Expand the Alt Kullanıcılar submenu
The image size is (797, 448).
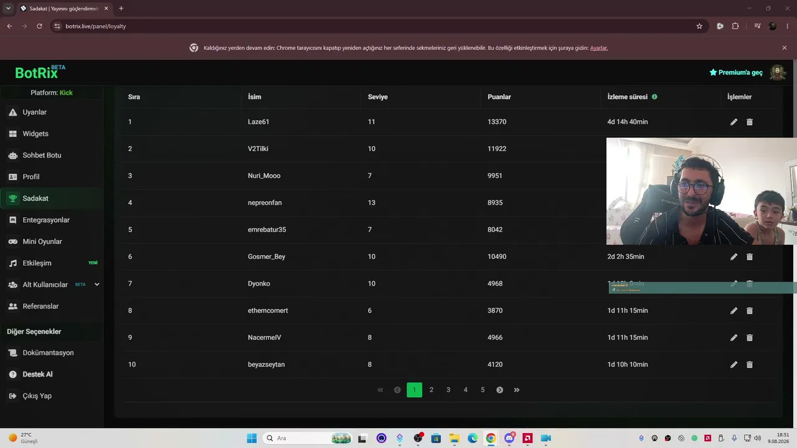pos(97,284)
